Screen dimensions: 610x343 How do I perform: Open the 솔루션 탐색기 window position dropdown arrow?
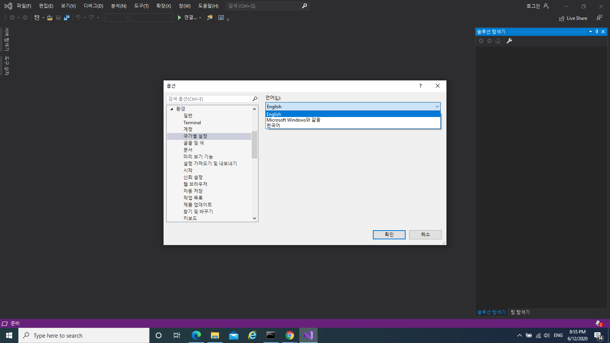pos(591,32)
